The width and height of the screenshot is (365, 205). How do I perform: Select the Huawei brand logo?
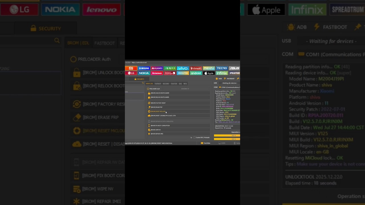pos(157,68)
